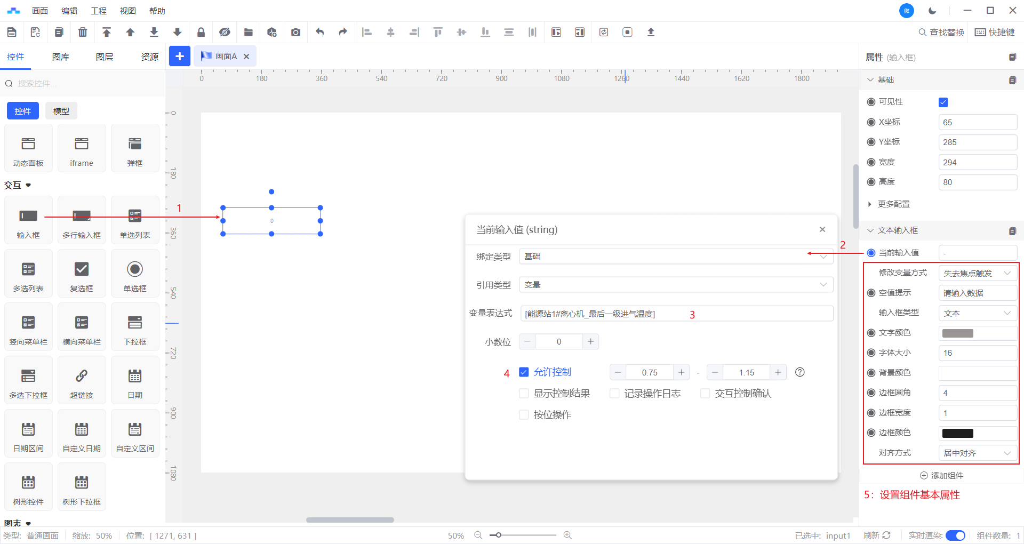Open the 边框颜色 color swatch
Image resolution: width=1024 pixels, height=544 pixels.
coord(958,433)
